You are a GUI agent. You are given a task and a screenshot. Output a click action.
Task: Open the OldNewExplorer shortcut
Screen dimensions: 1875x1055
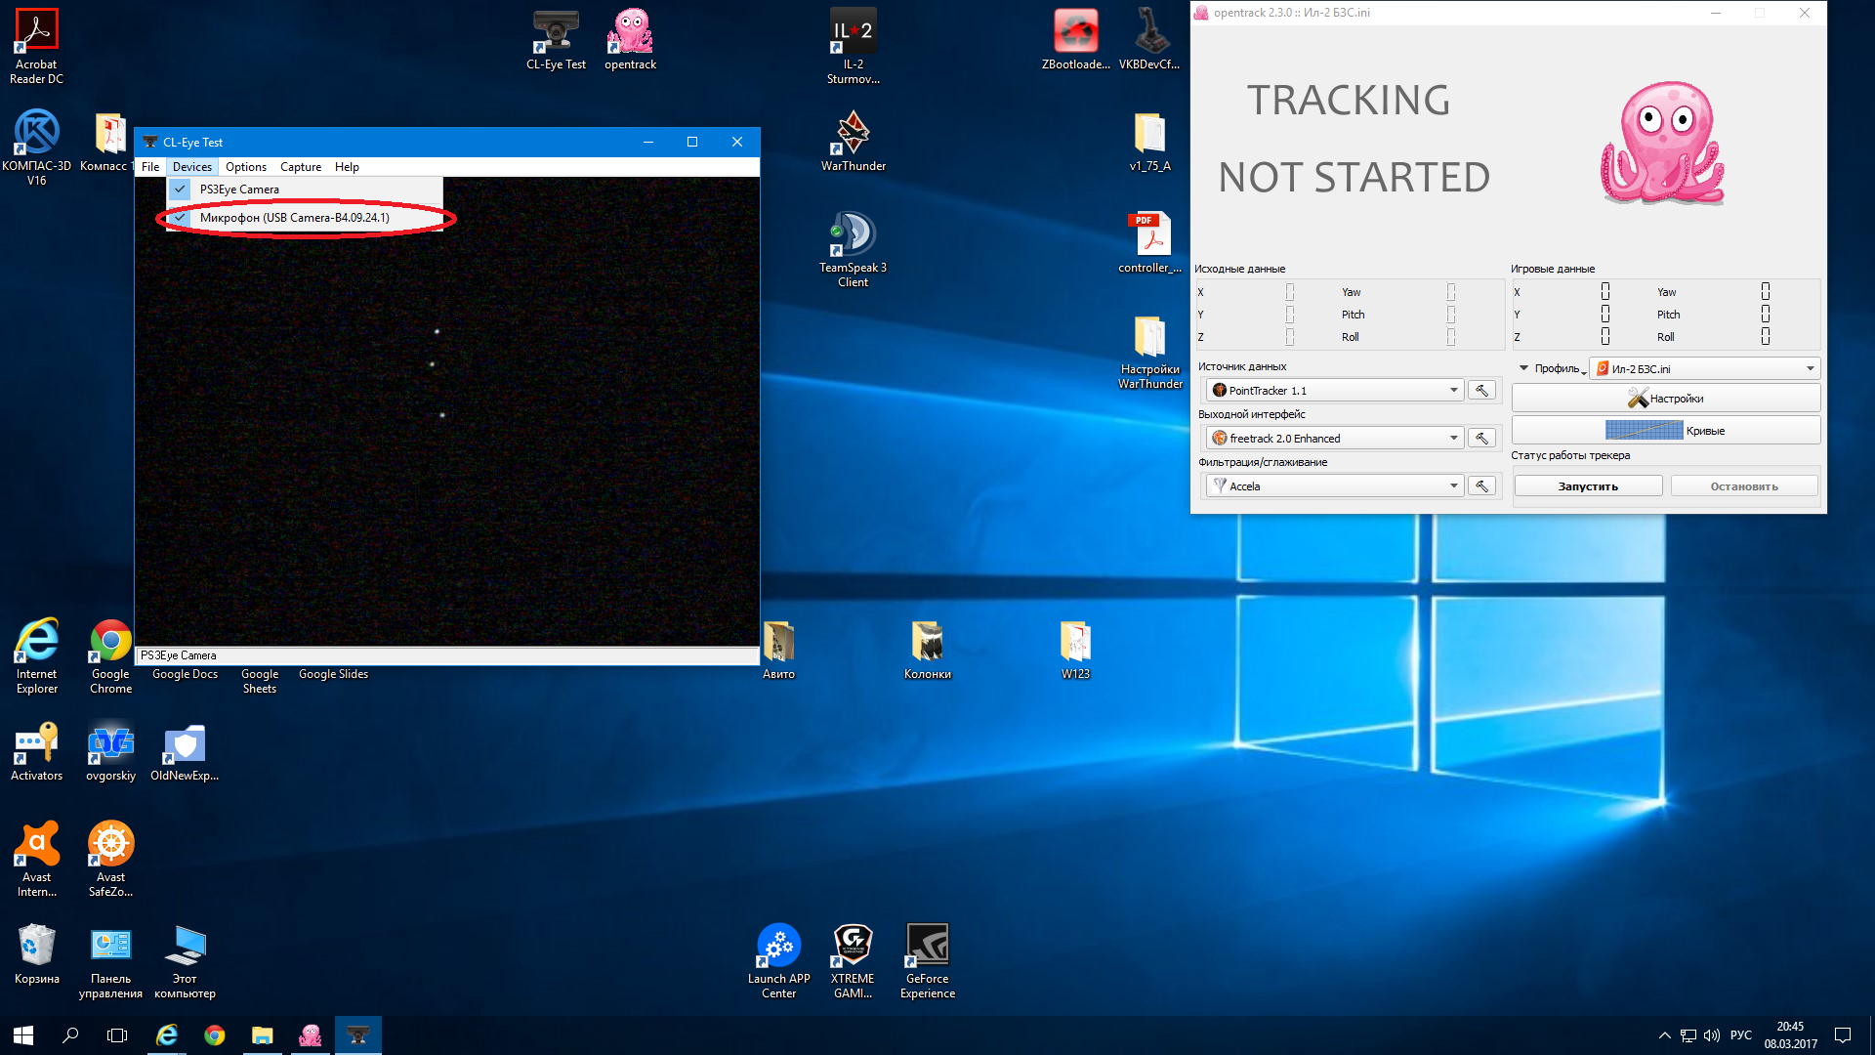tap(185, 752)
